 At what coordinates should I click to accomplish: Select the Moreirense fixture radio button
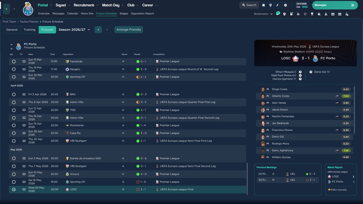[x=14, y=126]
